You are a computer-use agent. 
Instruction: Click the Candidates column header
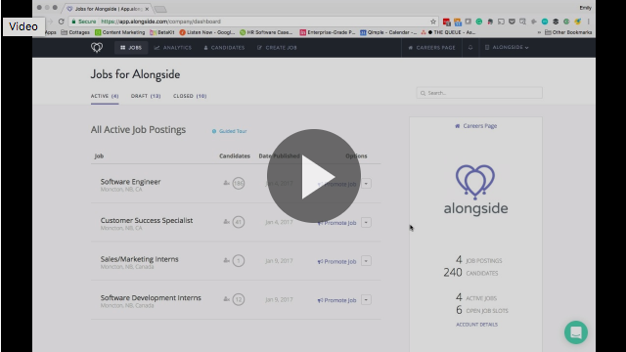(x=235, y=156)
